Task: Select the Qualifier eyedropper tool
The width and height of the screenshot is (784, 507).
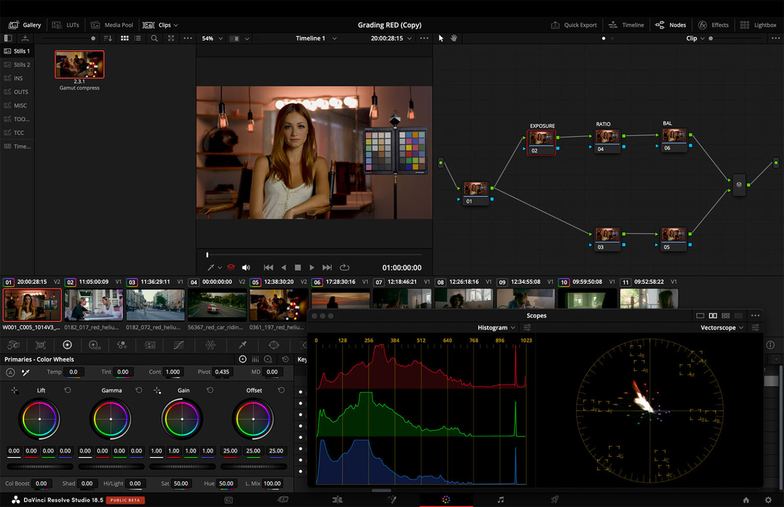Action: (x=242, y=345)
